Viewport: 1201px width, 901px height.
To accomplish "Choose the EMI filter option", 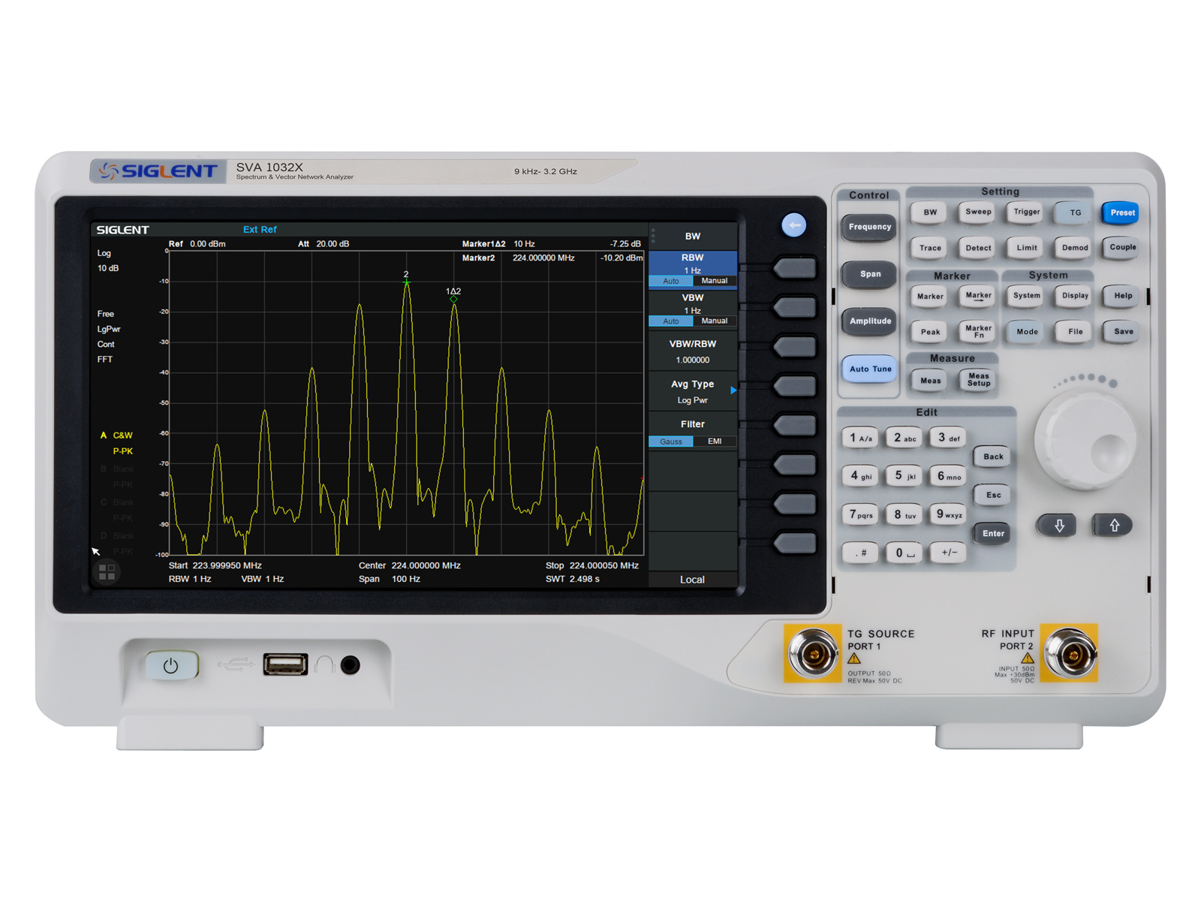I will tap(715, 441).
